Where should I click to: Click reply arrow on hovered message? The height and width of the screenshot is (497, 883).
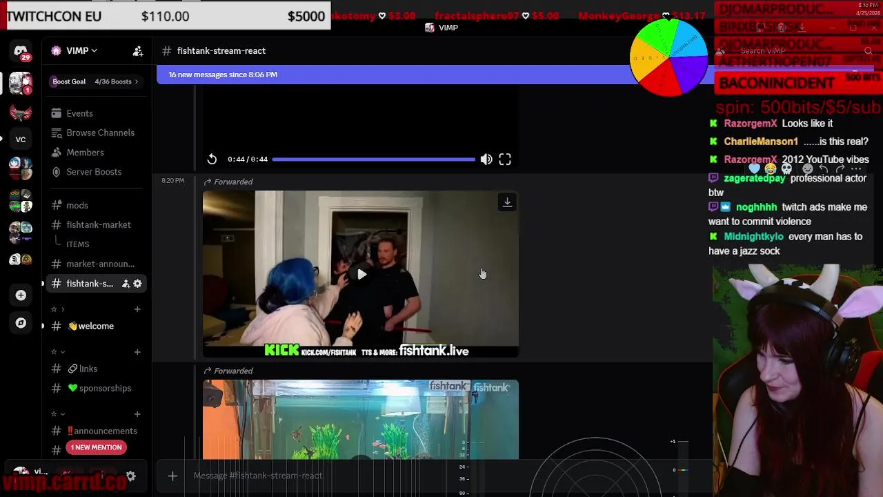pyautogui.click(x=824, y=168)
